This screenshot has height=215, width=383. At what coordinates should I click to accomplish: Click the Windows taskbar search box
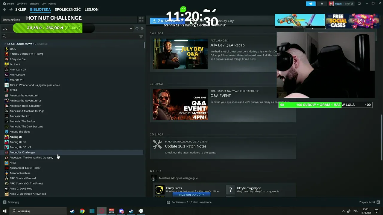pos(38,211)
